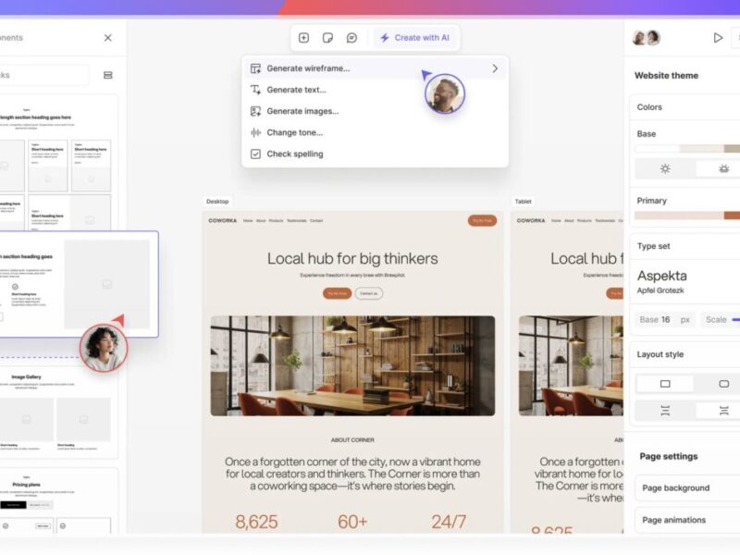740x555 pixels.
Task: Click the Contact us outlined button in Desktop preview
Action: coord(368,293)
